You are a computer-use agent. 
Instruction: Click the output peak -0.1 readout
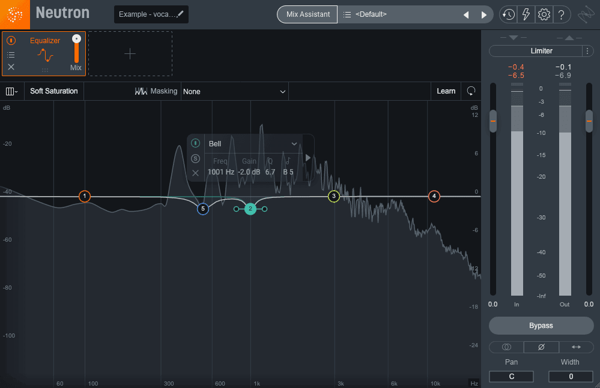pos(563,67)
